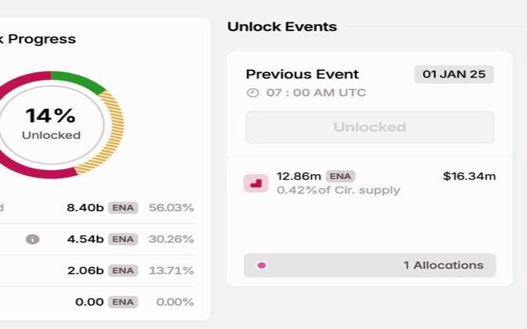The image size is (527, 329).
Task: Click the info icon beside 4.54b
Action: 32,239
